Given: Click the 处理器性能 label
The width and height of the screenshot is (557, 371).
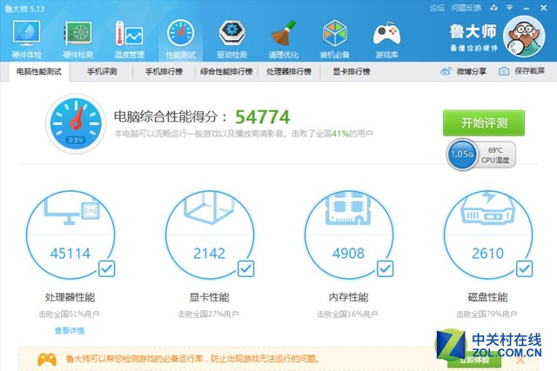Looking at the screenshot, I should (x=70, y=297).
